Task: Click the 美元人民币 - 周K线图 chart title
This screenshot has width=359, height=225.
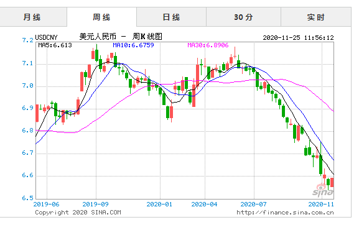Action: pyautogui.click(x=121, y=37)
